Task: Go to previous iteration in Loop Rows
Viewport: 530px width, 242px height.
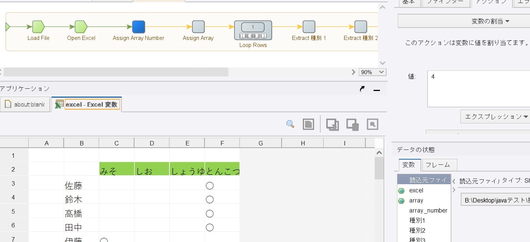Action: 249,36
